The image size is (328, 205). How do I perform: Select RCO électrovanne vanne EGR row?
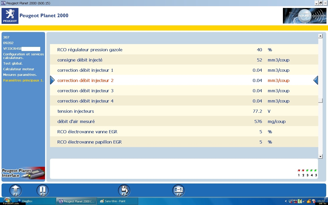(184, 131)
